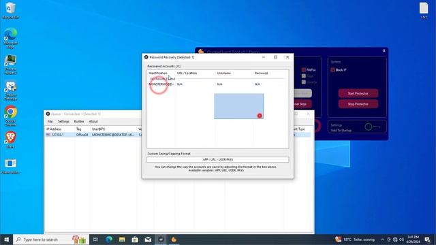Image resolution: width=436 pixels, height=245 pixels.
Task: Open the Builder menu in Quasar
Action: 79,121
